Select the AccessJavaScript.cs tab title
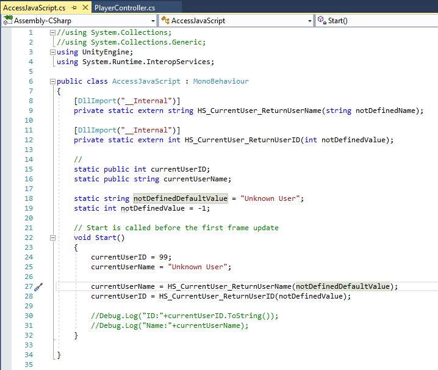This screenshot has height=370, width=438. [x=35, y=8]
